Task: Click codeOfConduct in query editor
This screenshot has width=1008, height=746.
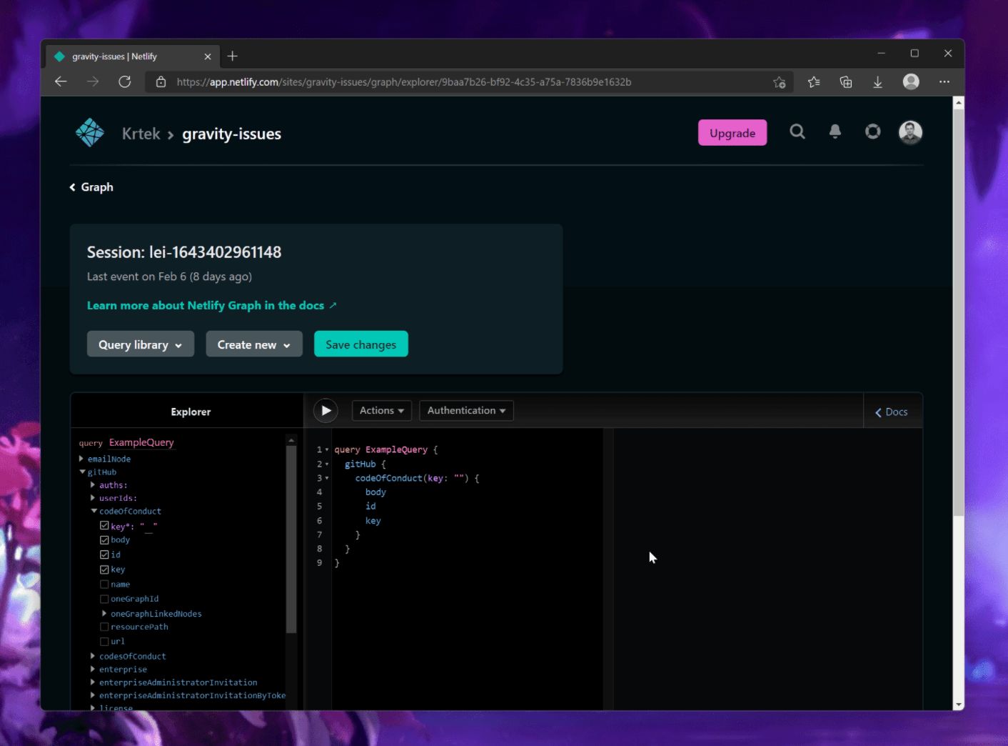Action: [x=388, y=478]
